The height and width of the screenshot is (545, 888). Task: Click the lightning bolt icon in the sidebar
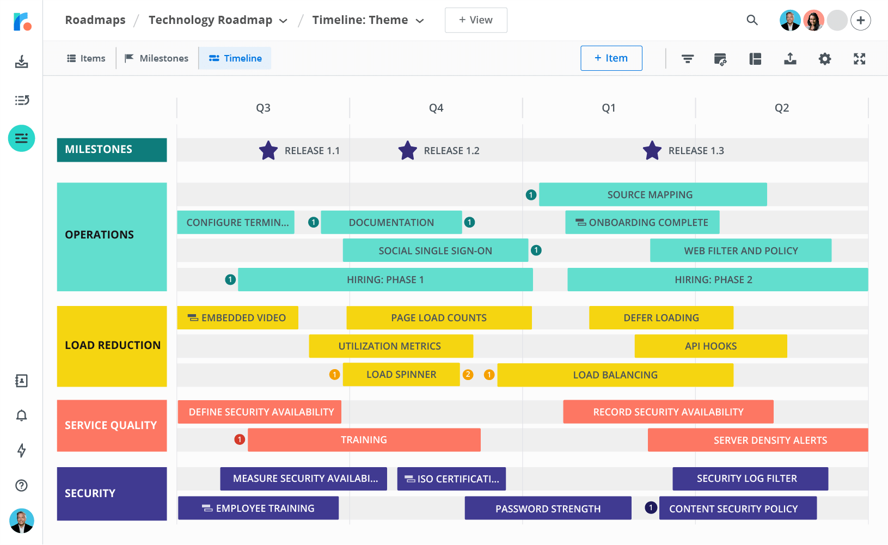(21, 451)
